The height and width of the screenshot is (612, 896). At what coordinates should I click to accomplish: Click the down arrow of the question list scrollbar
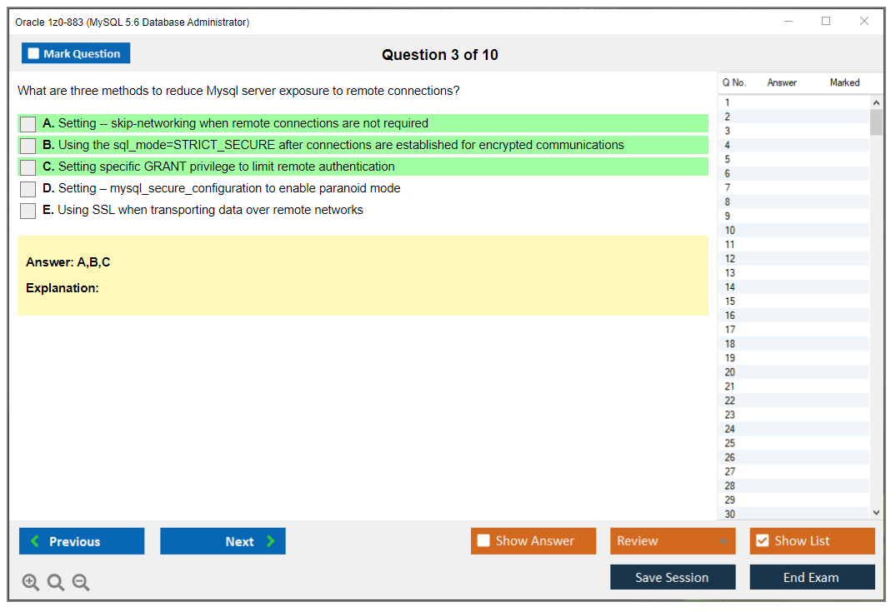coord(876,513)
